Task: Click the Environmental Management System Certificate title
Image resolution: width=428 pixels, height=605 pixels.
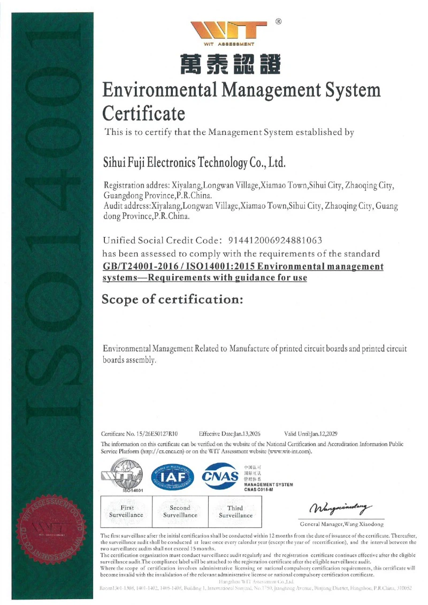Action: click(241, 101)
